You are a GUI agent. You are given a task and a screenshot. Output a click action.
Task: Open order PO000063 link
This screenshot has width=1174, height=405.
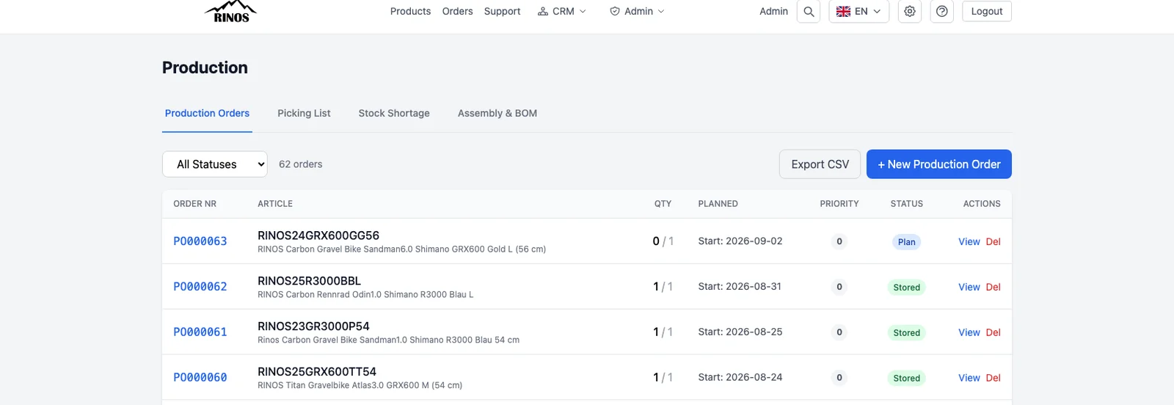point(200,241)
